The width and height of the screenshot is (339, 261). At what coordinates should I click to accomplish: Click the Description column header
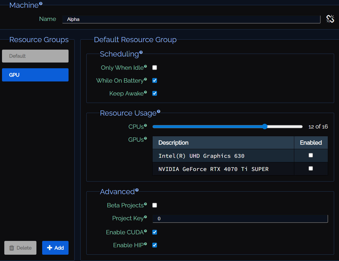223,143
